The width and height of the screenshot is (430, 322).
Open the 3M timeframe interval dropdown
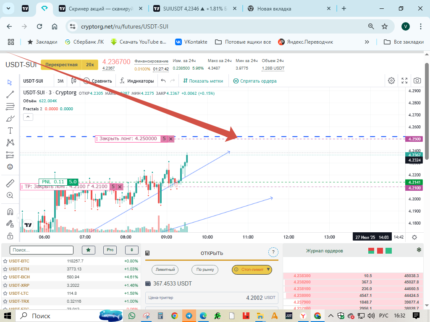pos(60,81)
